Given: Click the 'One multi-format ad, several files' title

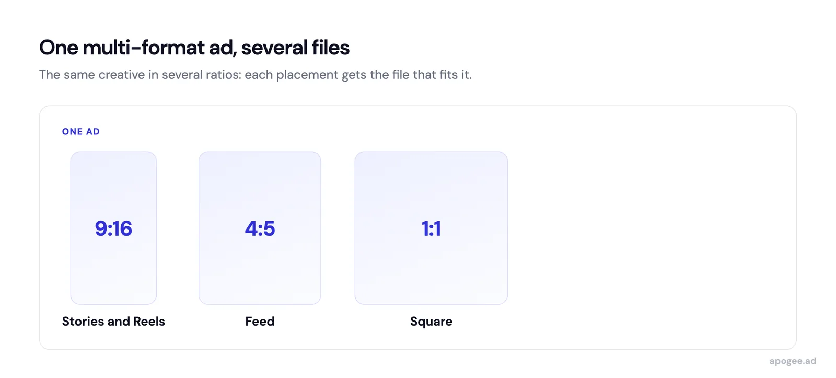Looking at the screenshot, I should point(194,48).
